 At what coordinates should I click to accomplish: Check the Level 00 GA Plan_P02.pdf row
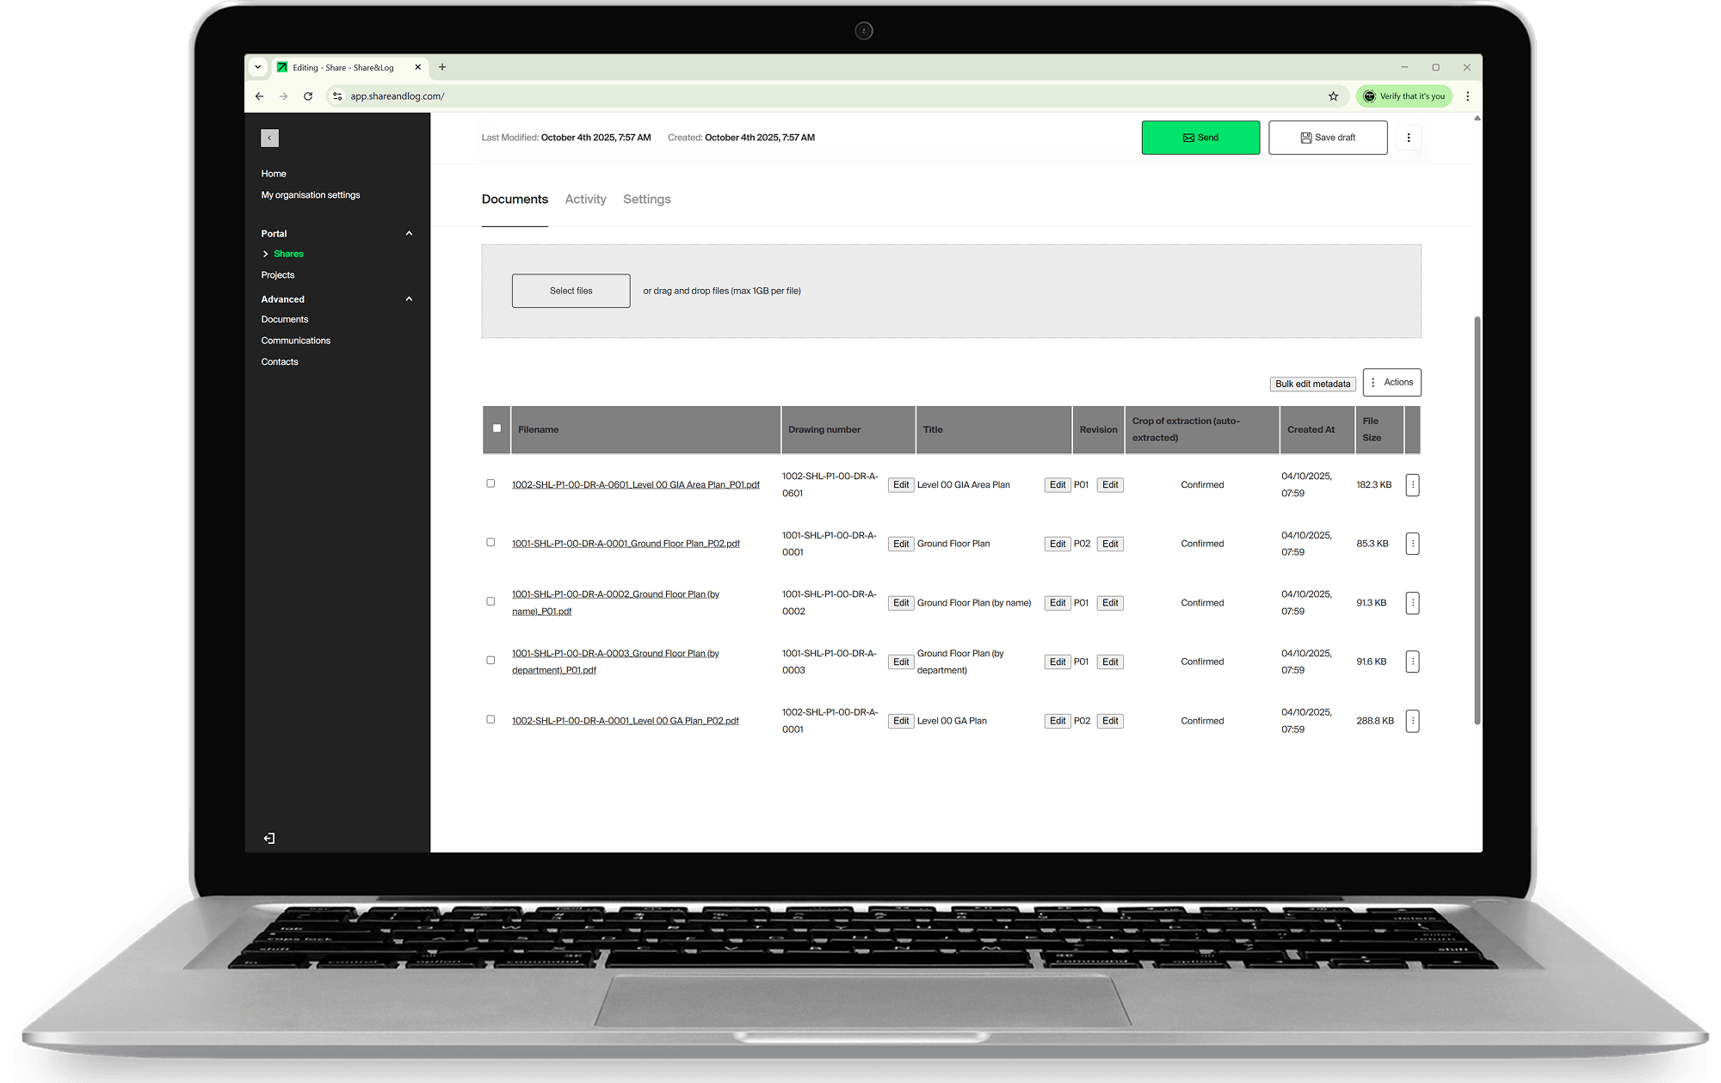tap(490, 719)
